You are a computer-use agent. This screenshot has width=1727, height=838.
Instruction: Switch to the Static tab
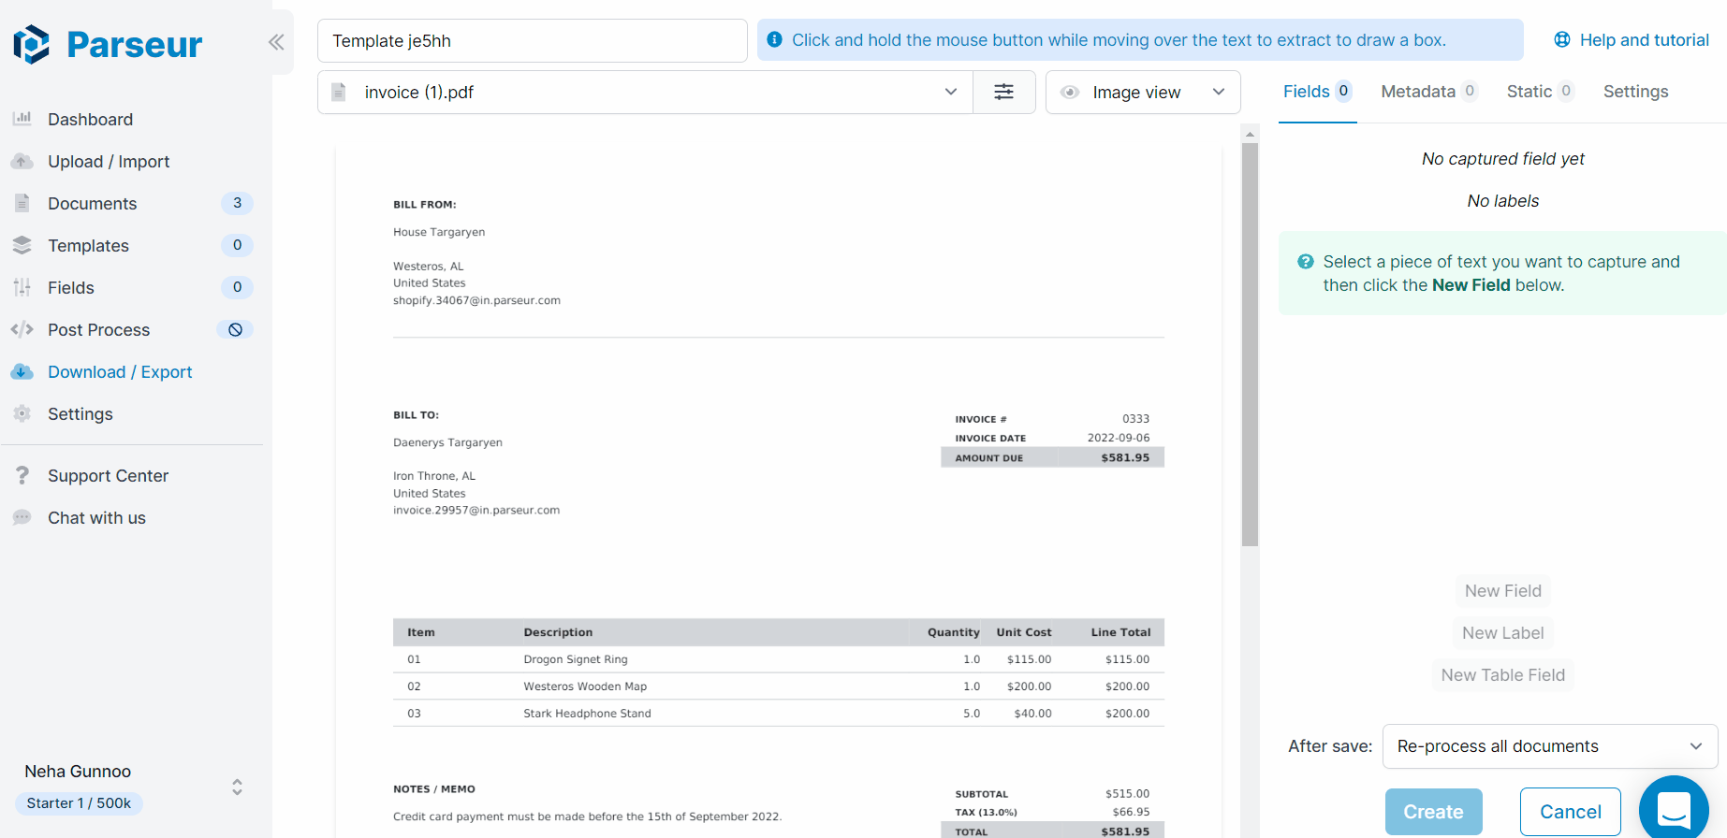tap(1541, 92)
